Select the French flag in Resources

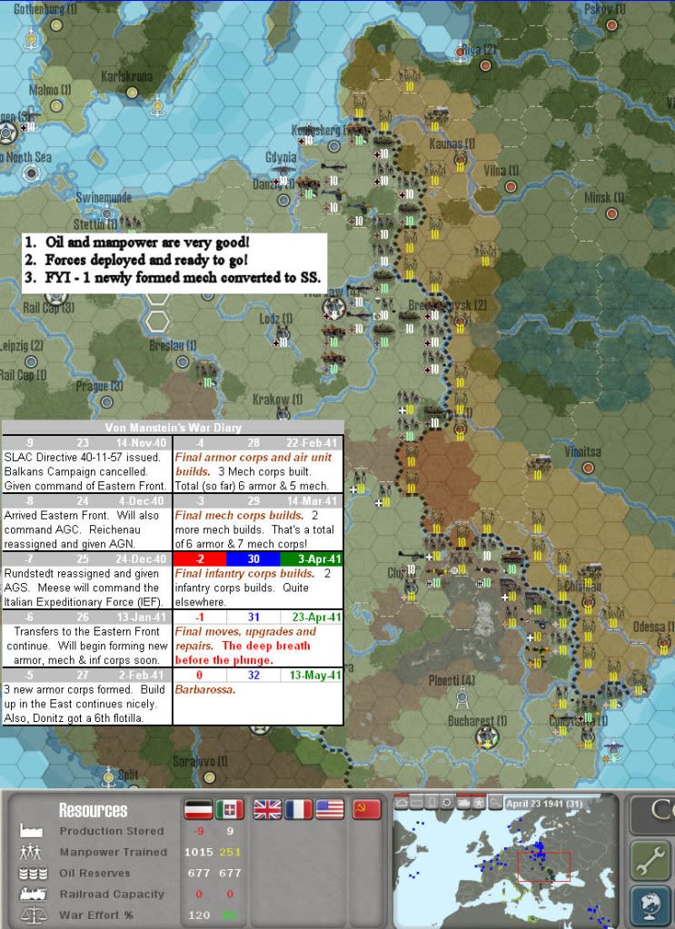[x=299, y=809]
